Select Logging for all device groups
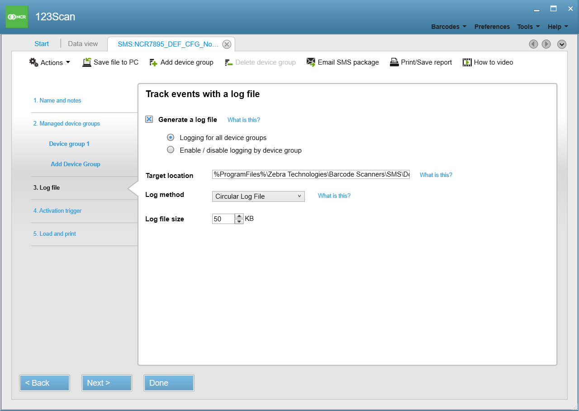Viewport: 579px width, 411px height. click(x=171, y=137)
